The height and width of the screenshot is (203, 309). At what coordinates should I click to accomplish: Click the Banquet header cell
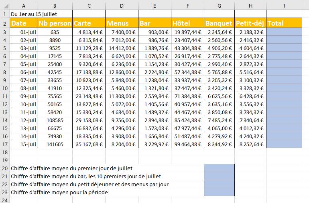click(219, 23)
